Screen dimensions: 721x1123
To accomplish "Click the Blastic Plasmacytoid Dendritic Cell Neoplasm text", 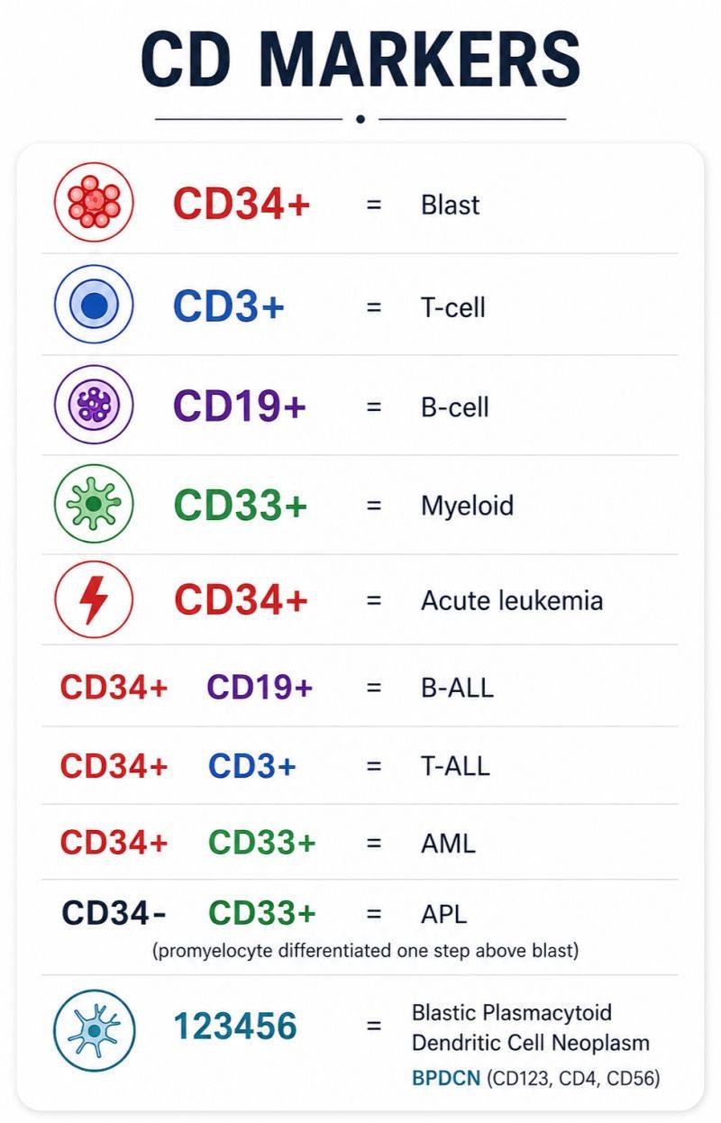I will (x=531, y=1027).
